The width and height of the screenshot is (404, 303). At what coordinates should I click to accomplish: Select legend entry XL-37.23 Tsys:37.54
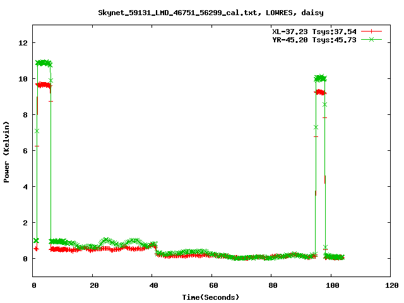pyautogui.click(x=314, y=32)
